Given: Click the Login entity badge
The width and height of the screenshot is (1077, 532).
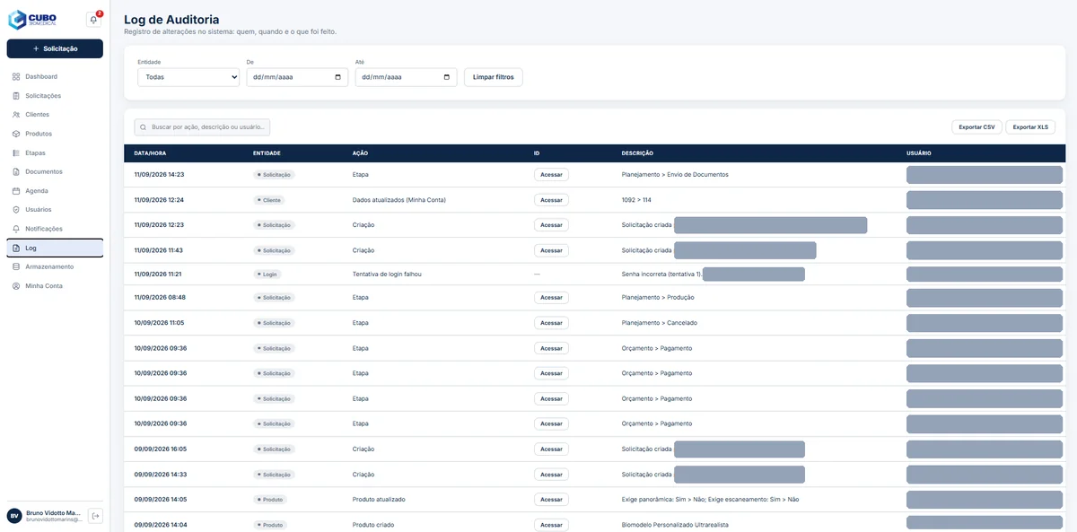Looking at the screenshot, I should pos(267,275).
